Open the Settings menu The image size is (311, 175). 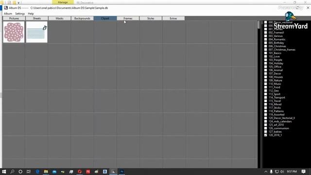coord(20,14)
